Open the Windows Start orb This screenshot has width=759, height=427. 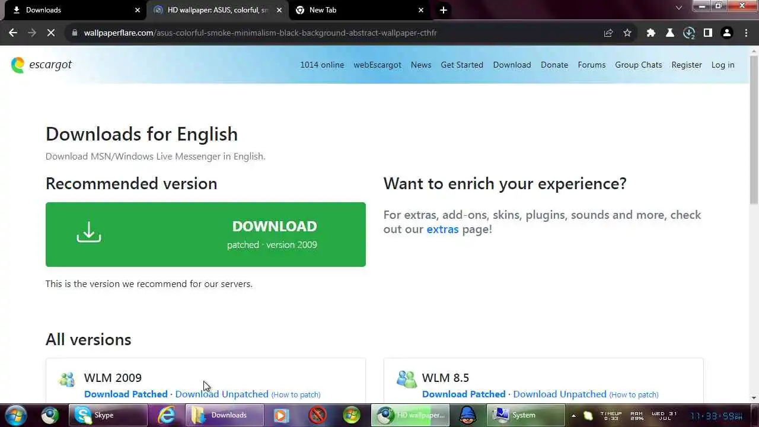point(16,415)
